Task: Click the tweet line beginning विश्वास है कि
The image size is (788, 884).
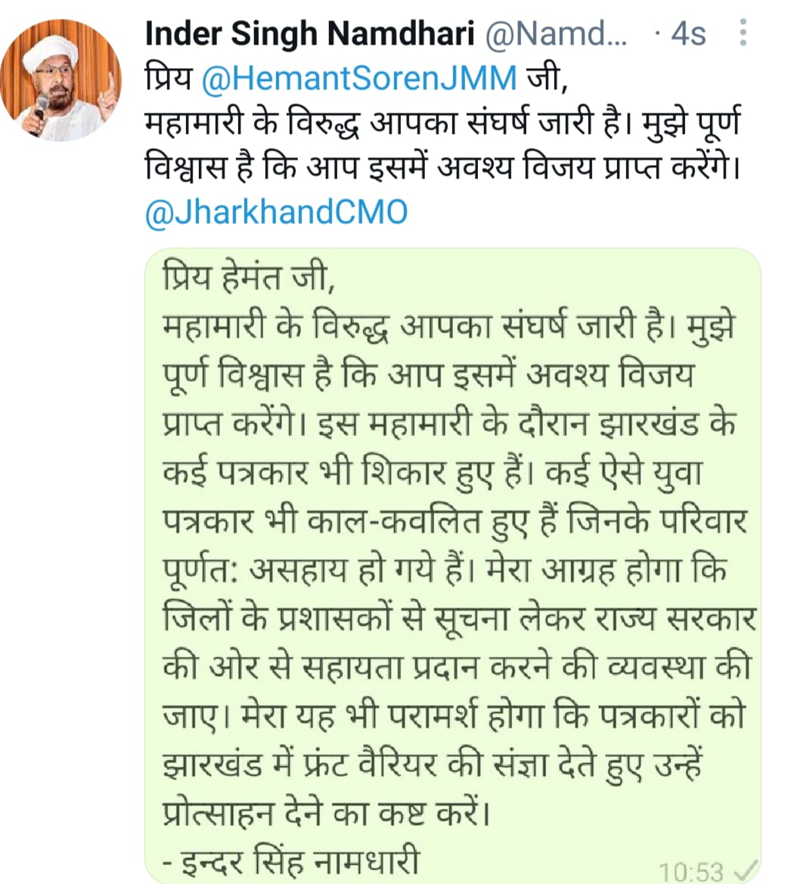Action: (442, 167)
